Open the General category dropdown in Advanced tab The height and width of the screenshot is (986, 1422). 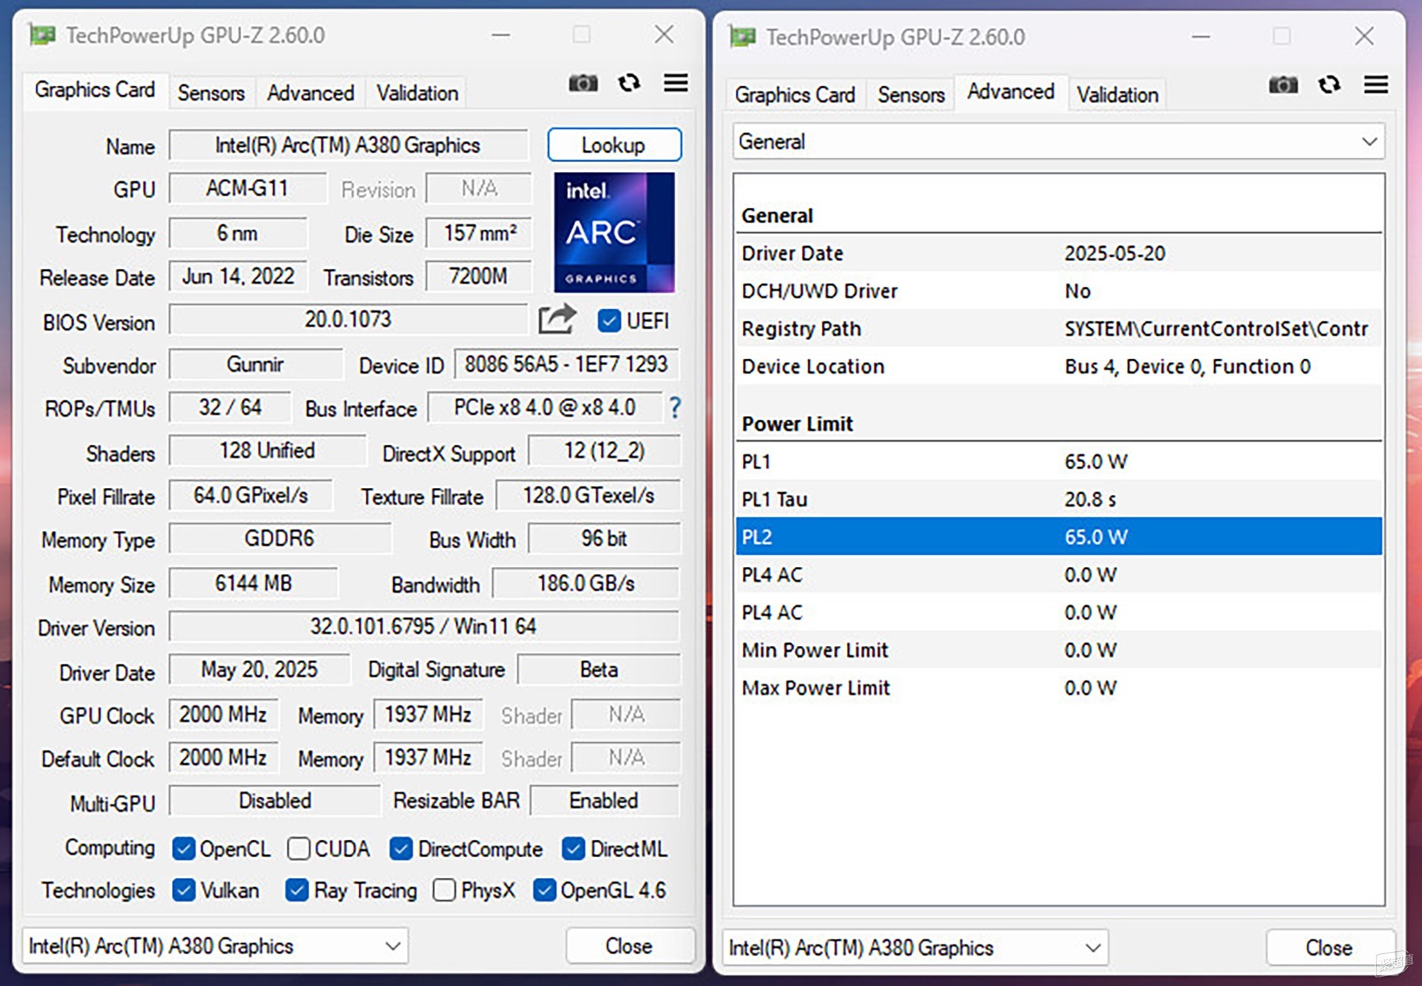[x=1059, y=142]
